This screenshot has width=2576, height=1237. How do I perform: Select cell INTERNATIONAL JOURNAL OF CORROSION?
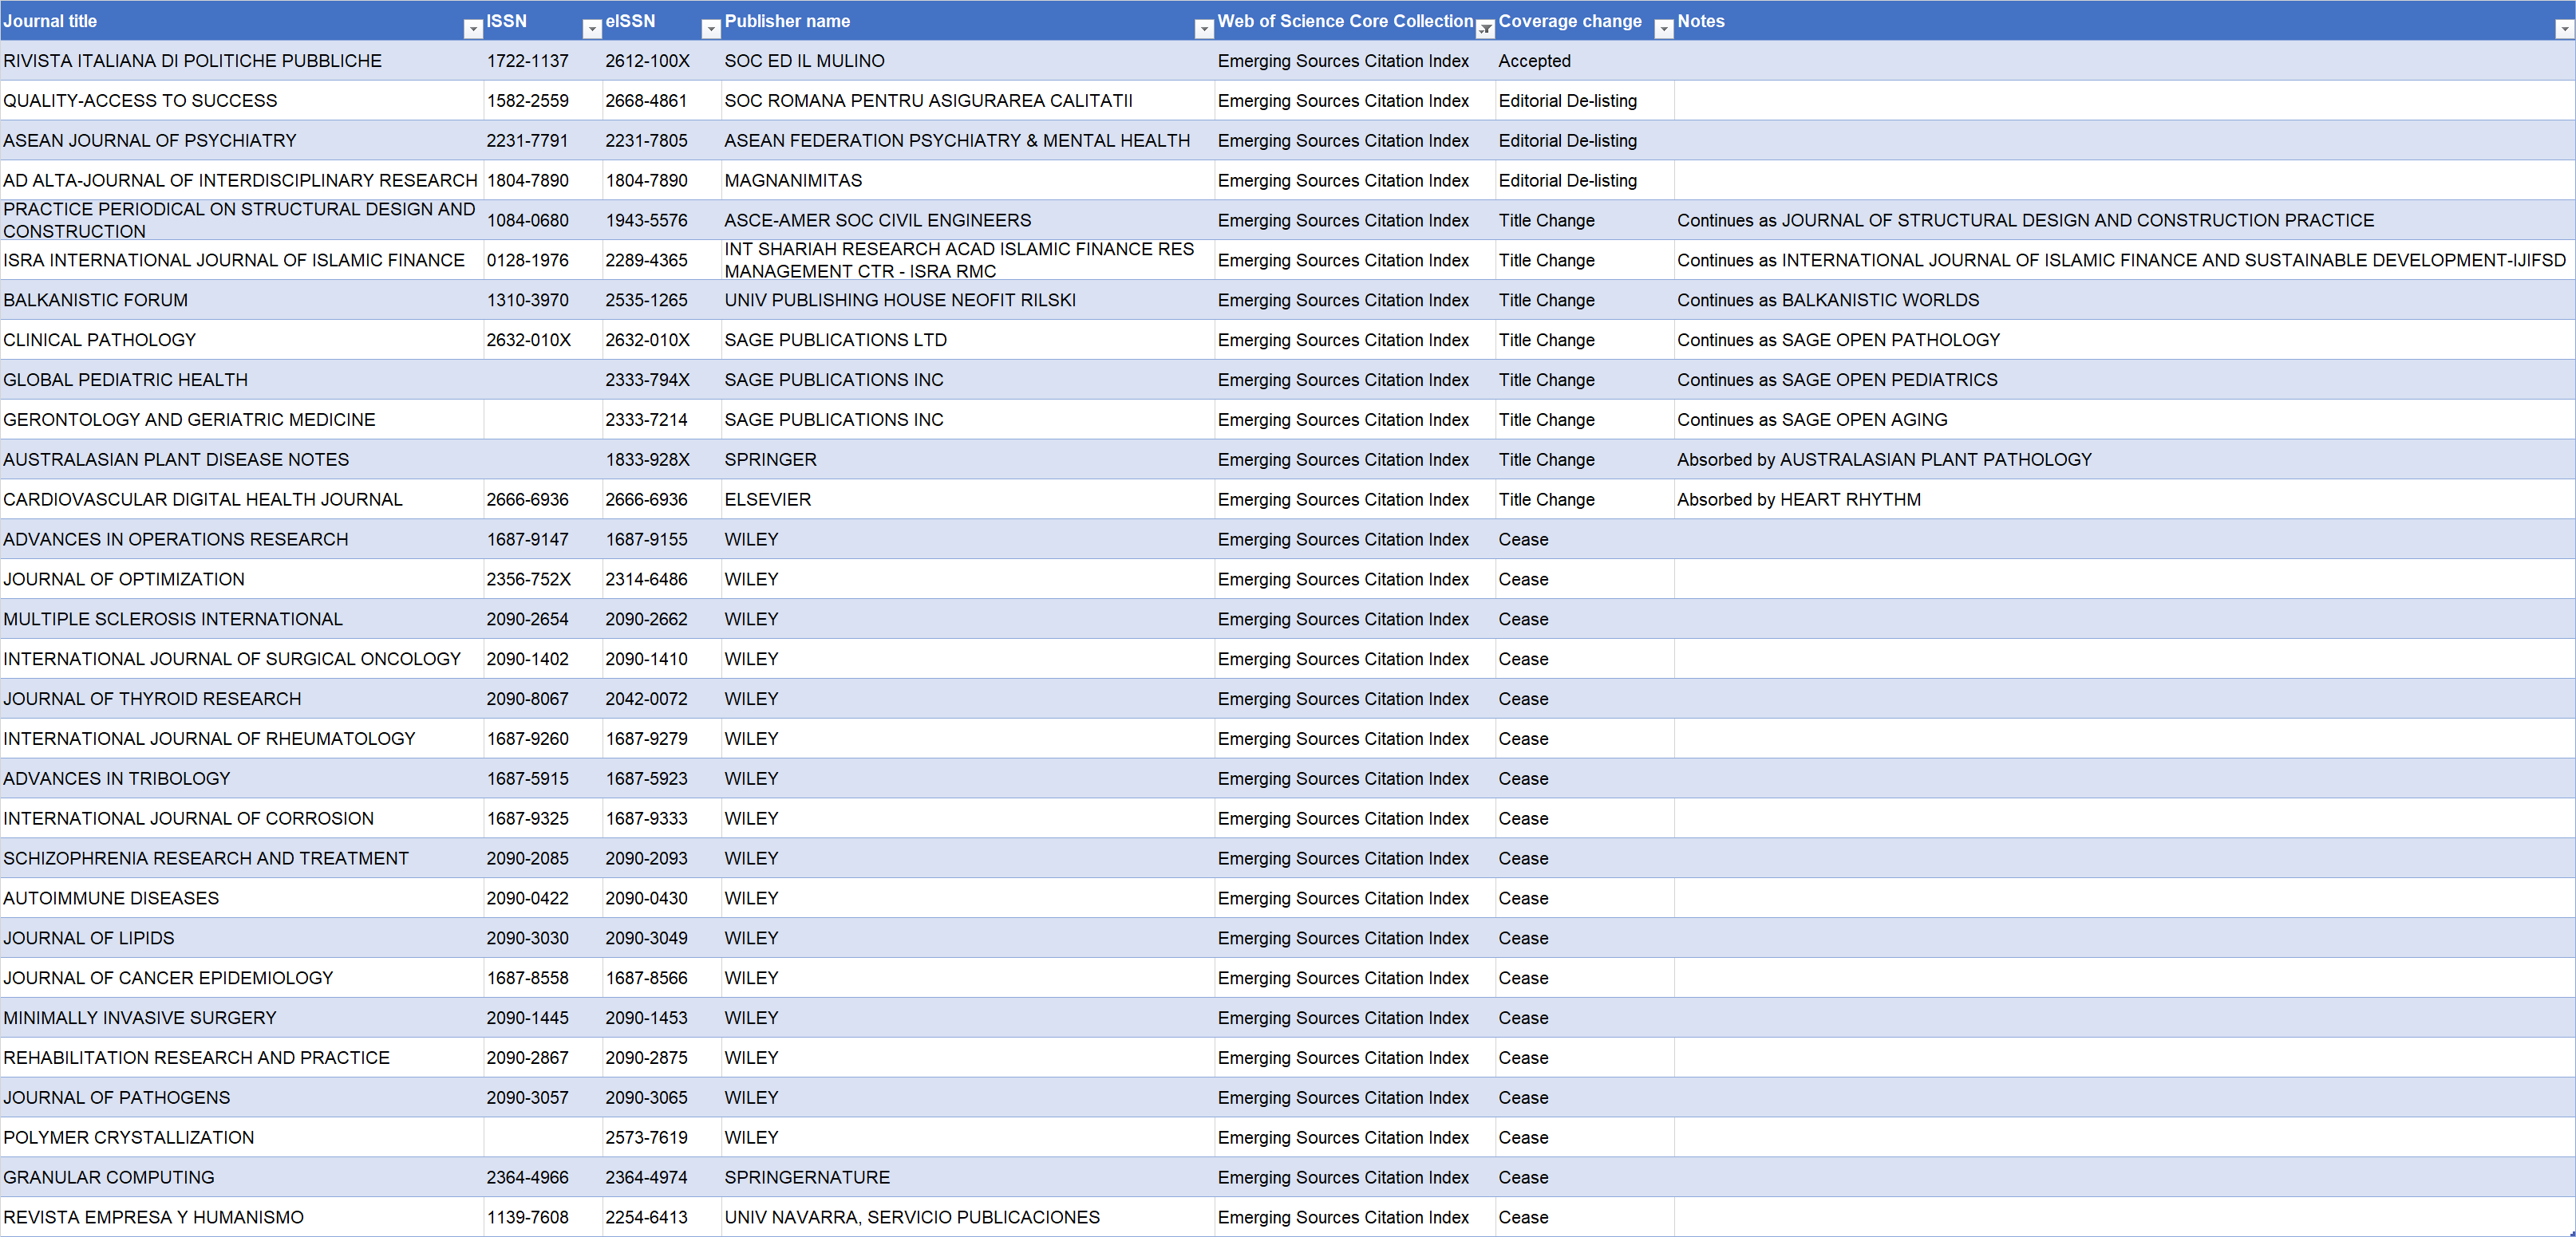click(242, 818)
